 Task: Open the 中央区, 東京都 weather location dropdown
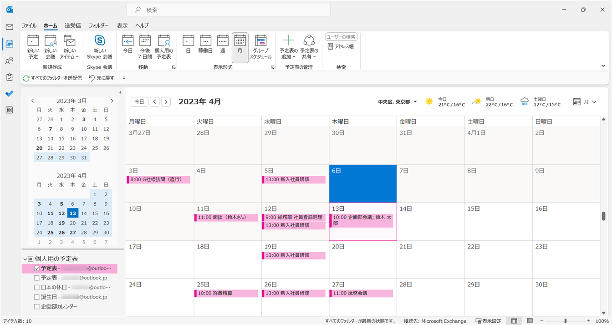[415, 102]
